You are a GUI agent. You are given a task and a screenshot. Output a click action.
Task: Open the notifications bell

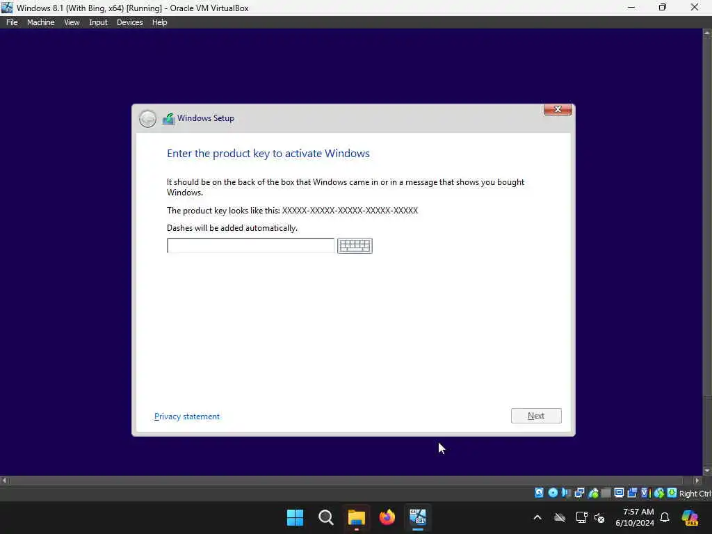[665, 517]
